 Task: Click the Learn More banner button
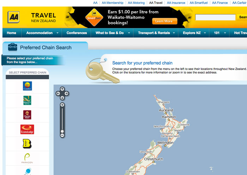point(165,21)
